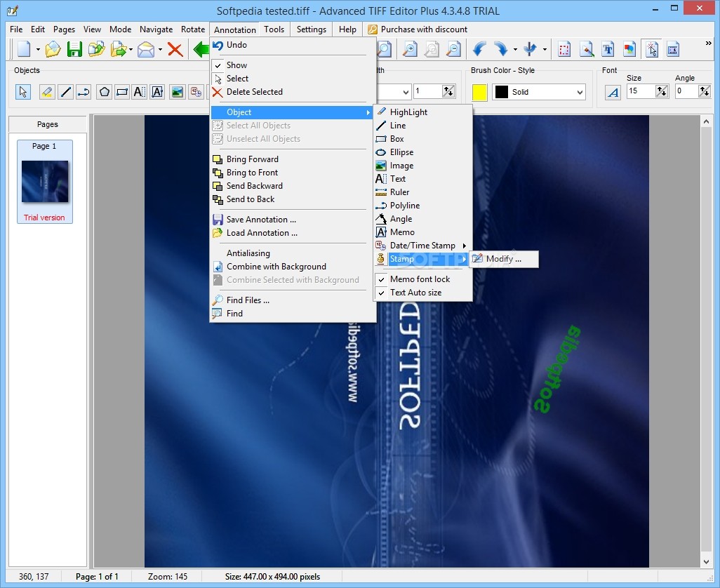Image resolution: width=720 pixels, height=588 pixels.
Task: Click the flip toolbar icon
Action: pyautogui.click(x=531, y=49)
